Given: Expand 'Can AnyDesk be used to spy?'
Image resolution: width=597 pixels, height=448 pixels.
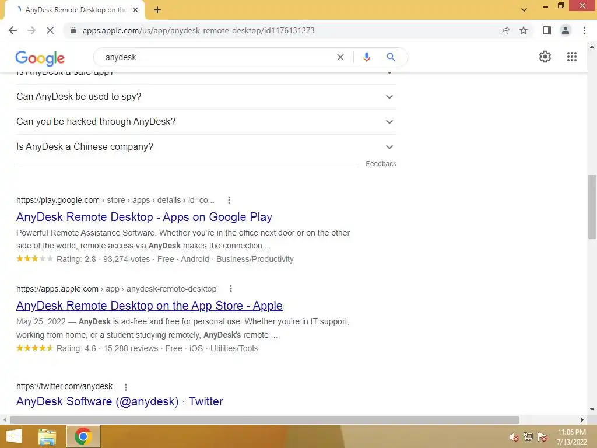Looking at the screenshot, I should tap(206, 97).
